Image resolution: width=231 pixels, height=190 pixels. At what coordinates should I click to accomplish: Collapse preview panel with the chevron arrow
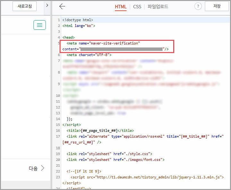point(47,5)
